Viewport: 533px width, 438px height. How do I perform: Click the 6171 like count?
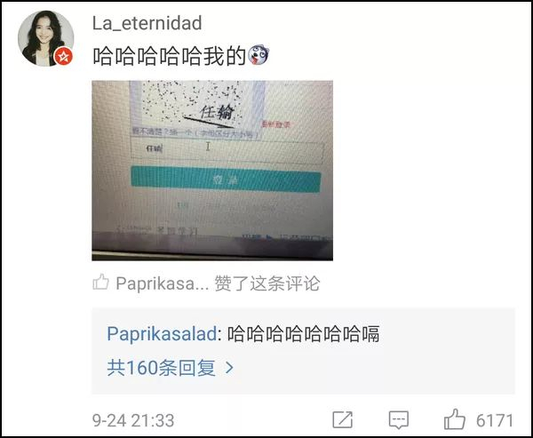pyautogui.click(x=495, y=420)
